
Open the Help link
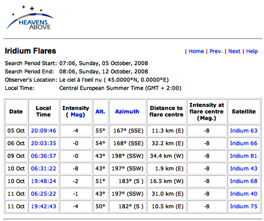[x=252, y=51]
